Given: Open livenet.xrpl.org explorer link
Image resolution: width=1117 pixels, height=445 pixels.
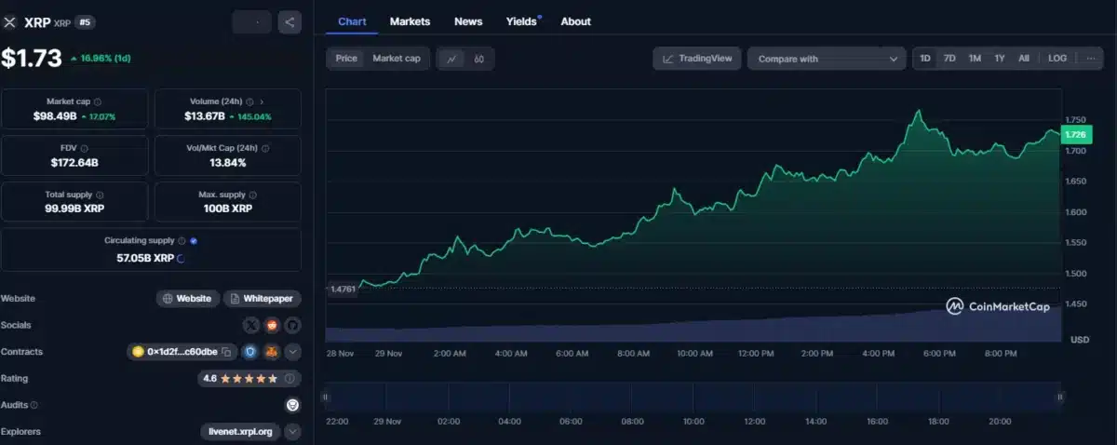Looking at the screenshot, I should click(240, 432).
